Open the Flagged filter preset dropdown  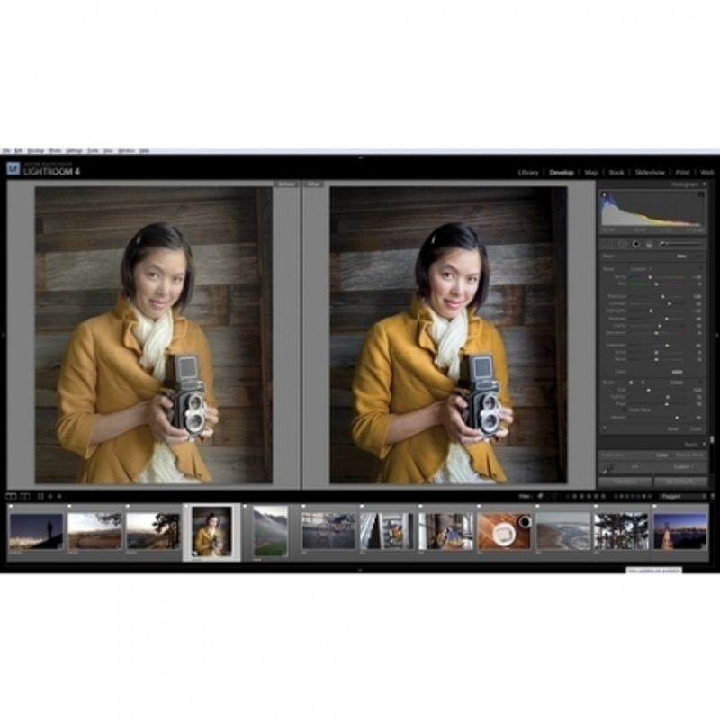coord(683,496)
